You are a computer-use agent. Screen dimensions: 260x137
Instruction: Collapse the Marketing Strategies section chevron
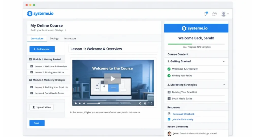click(x=224, y=85)
